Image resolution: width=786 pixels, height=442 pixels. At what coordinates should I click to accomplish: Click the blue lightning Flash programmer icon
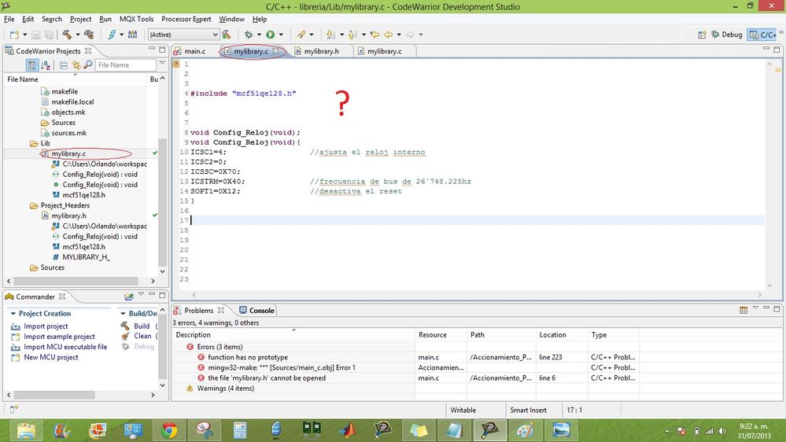(x=111, y=35)
